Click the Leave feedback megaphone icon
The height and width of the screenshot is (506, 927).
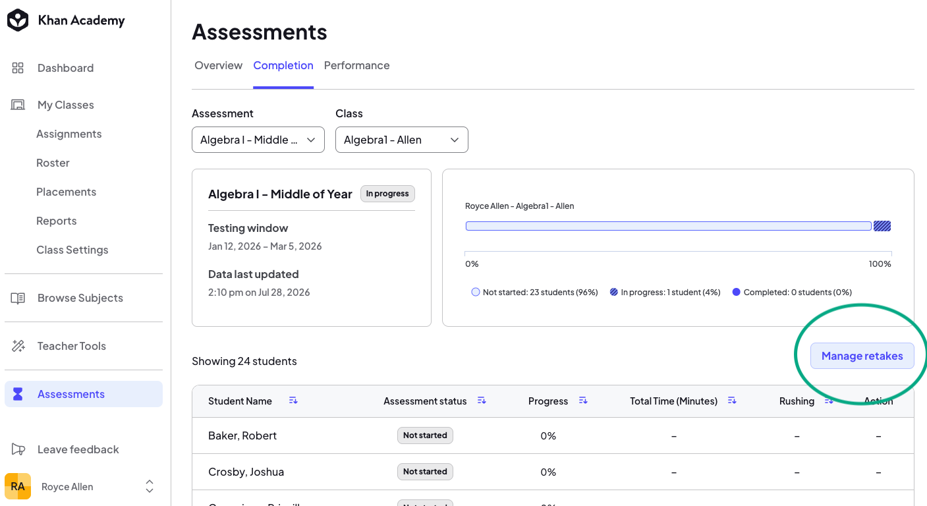click(x=18, y=449)
